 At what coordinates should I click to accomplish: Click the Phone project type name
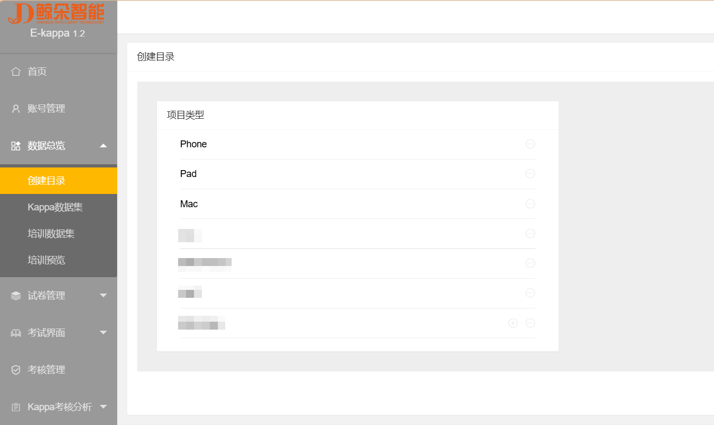pyautogui.click(x=193, y=144)
